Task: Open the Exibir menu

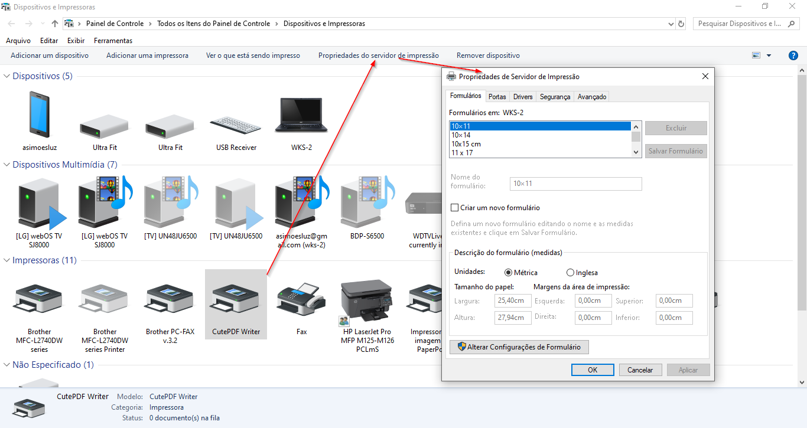Action: pyautogui.click(x=76, y=41)
